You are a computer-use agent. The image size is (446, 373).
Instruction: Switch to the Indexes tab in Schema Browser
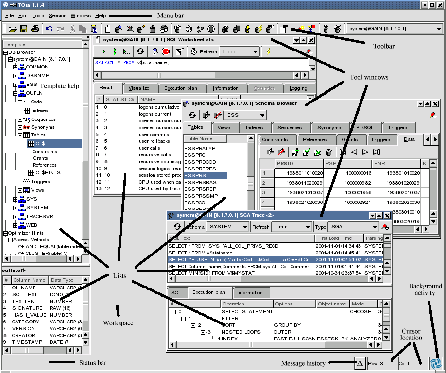(254, 128)
